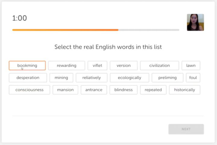Select the word 'ecologically'

click(130, 78)
